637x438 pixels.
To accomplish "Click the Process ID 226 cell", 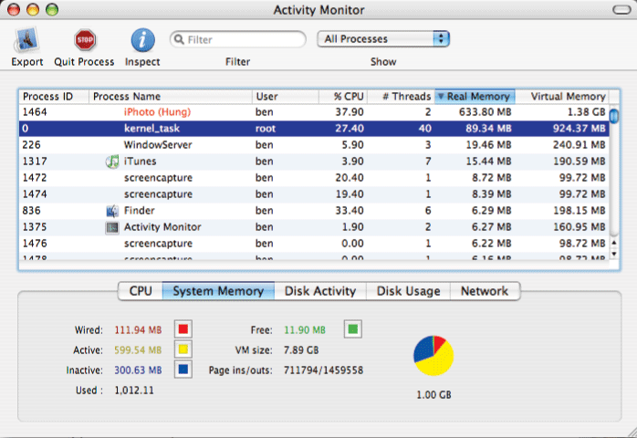I will (x=31, y=145).
